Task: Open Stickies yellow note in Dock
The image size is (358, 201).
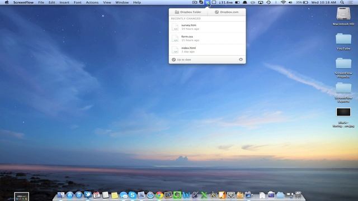Action: 115,195
